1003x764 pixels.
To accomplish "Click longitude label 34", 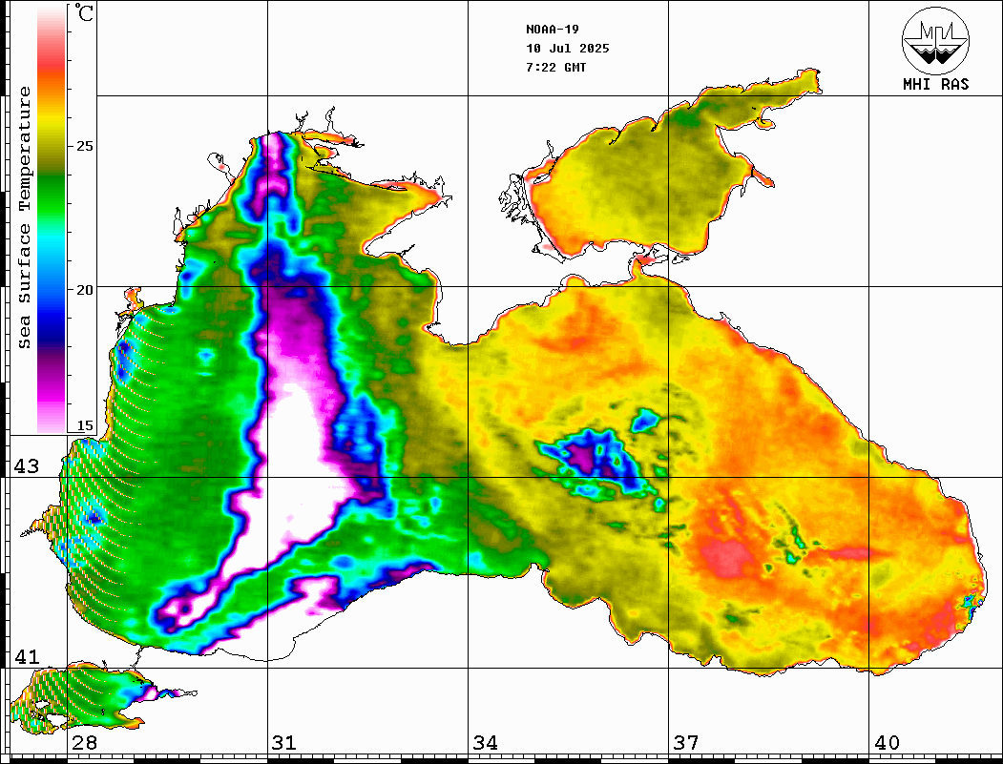I will pos(486,743).
